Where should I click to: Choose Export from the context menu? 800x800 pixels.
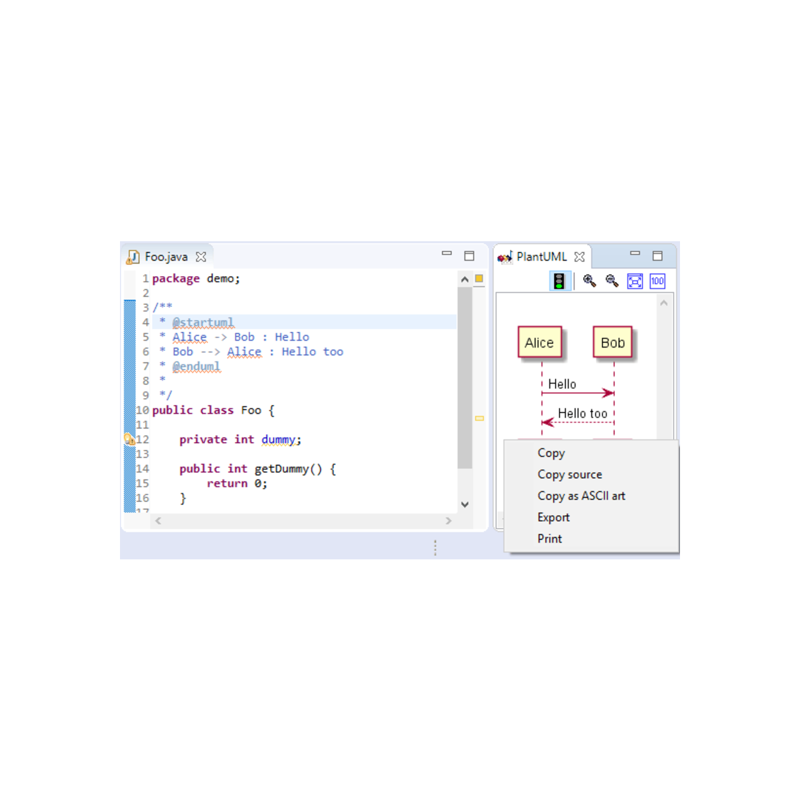click(x=553, y=517)
